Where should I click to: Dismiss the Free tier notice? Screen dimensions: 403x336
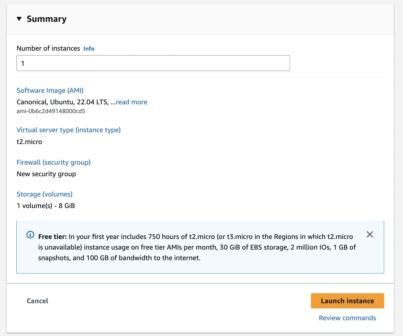click(x=370, y=234)
